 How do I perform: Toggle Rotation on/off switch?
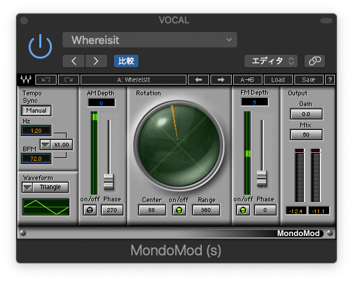tap(179, 210)
